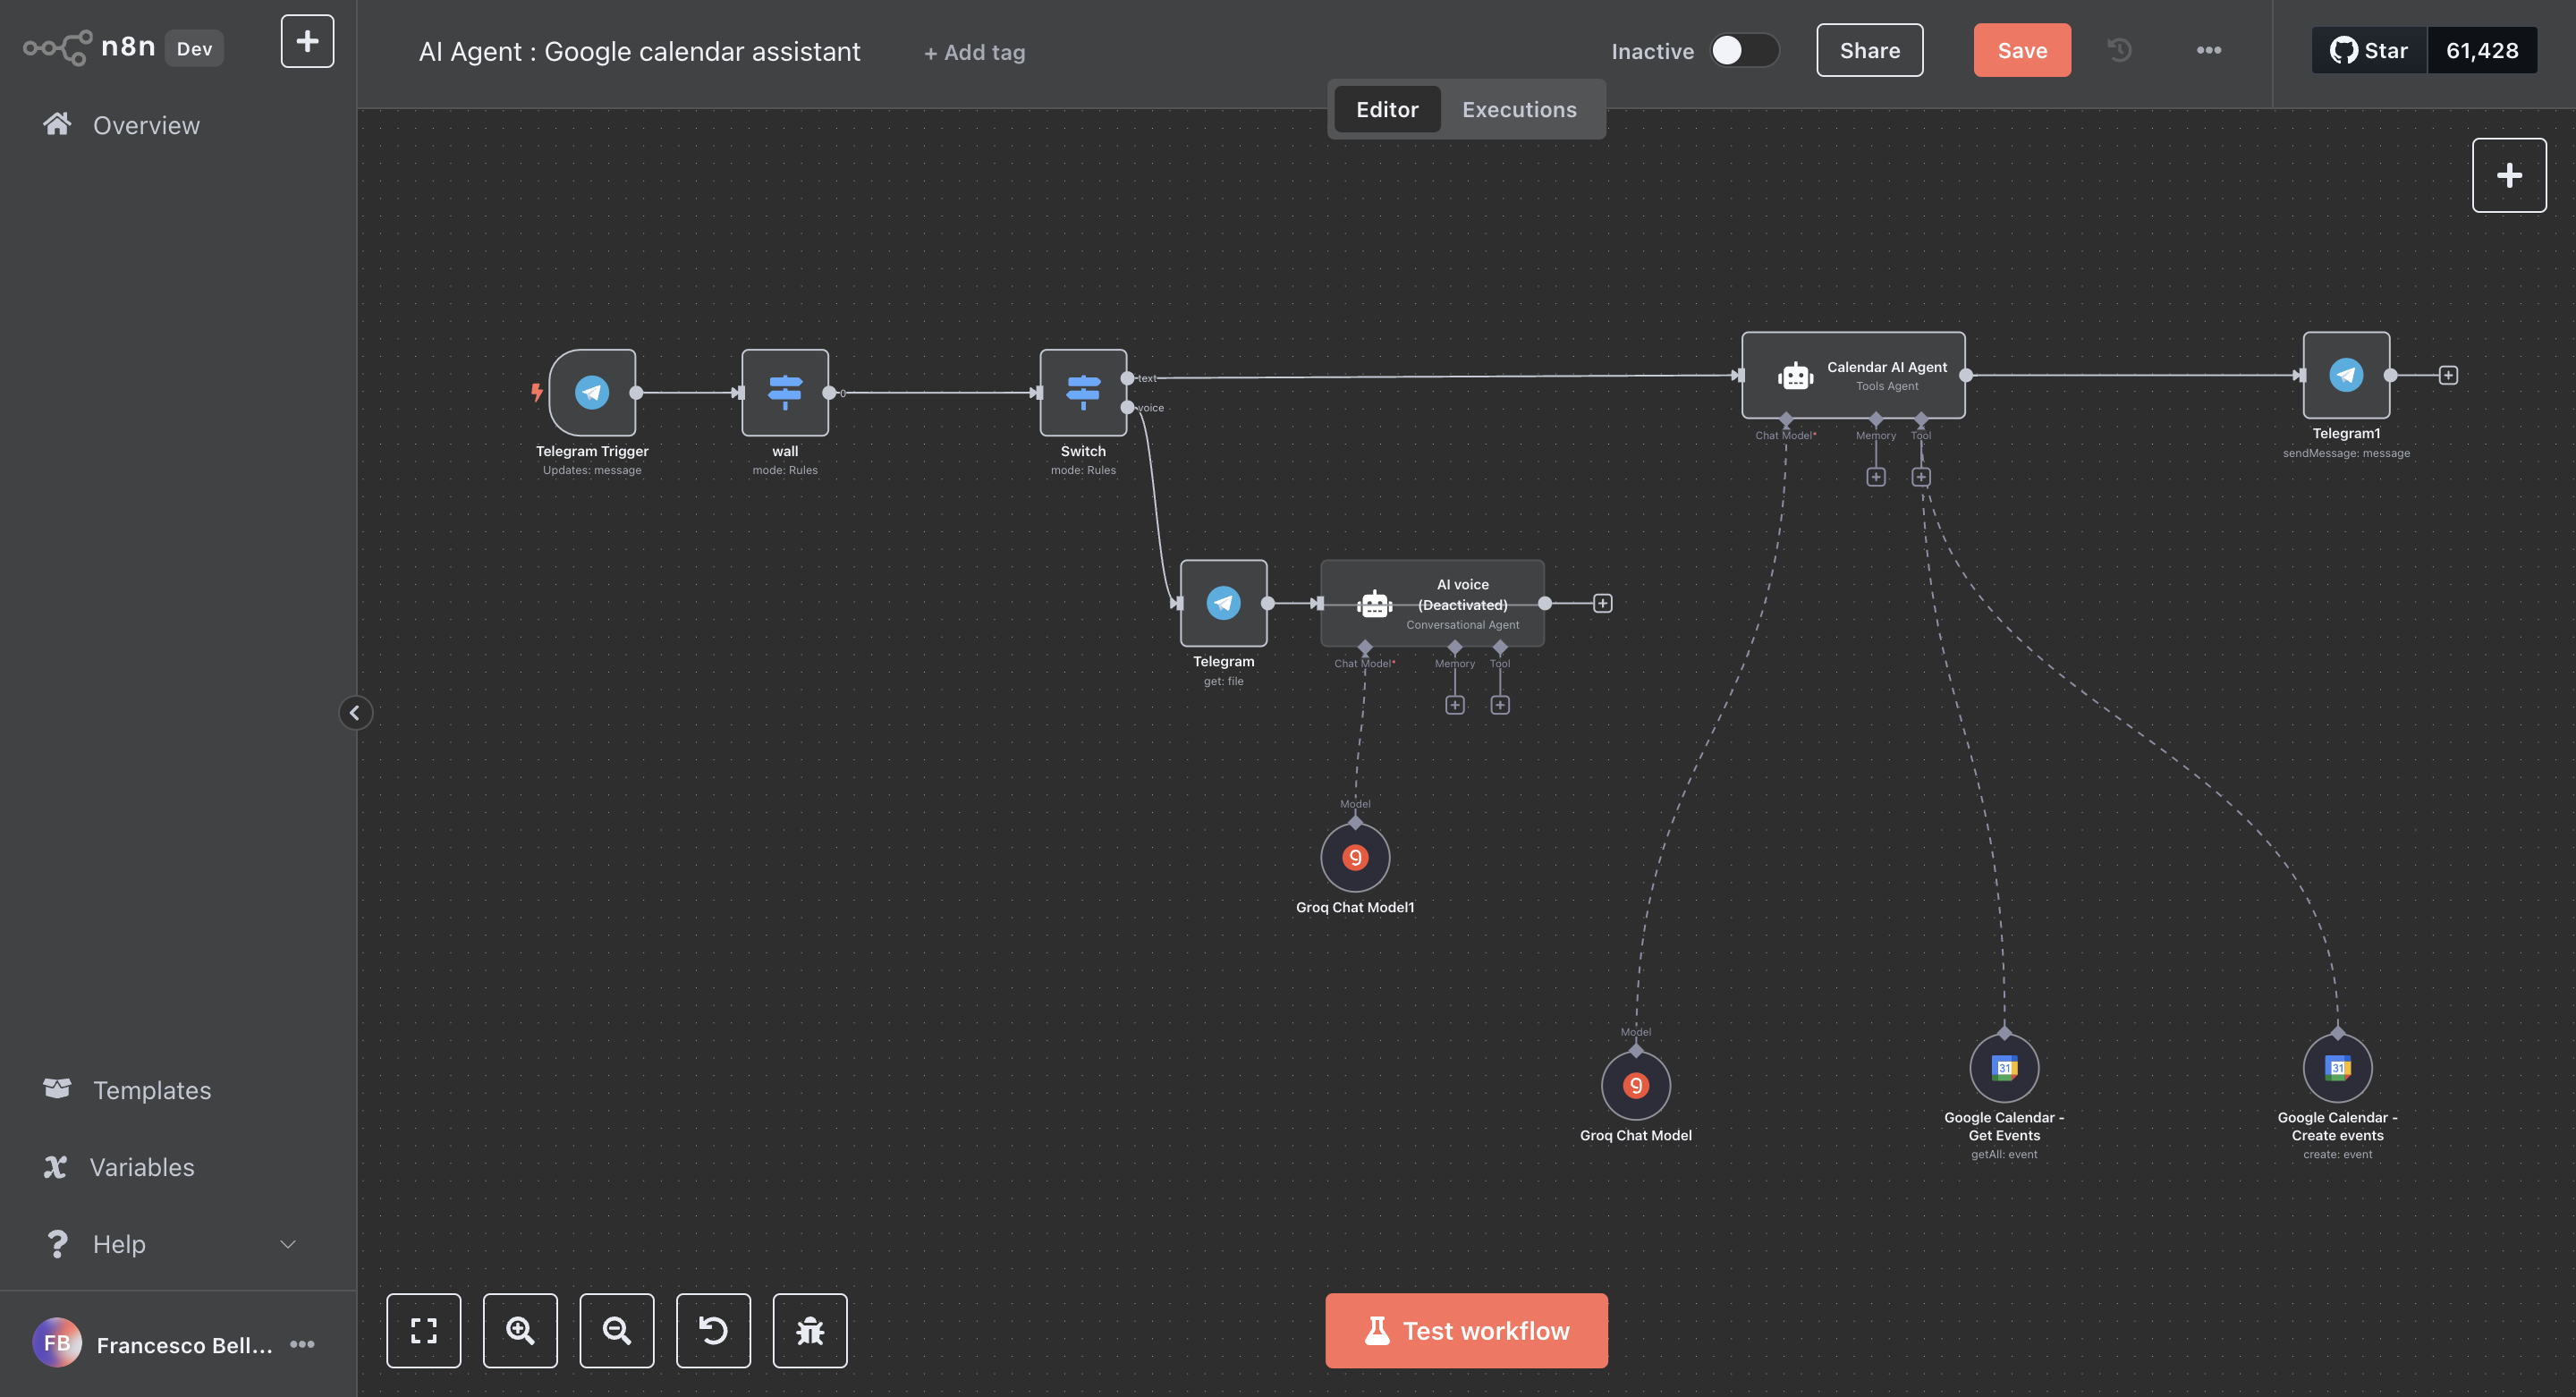This screenshot has height=1397, width=2576.
Task: Switch to the Executions tab
Action: click(1518, 109)
